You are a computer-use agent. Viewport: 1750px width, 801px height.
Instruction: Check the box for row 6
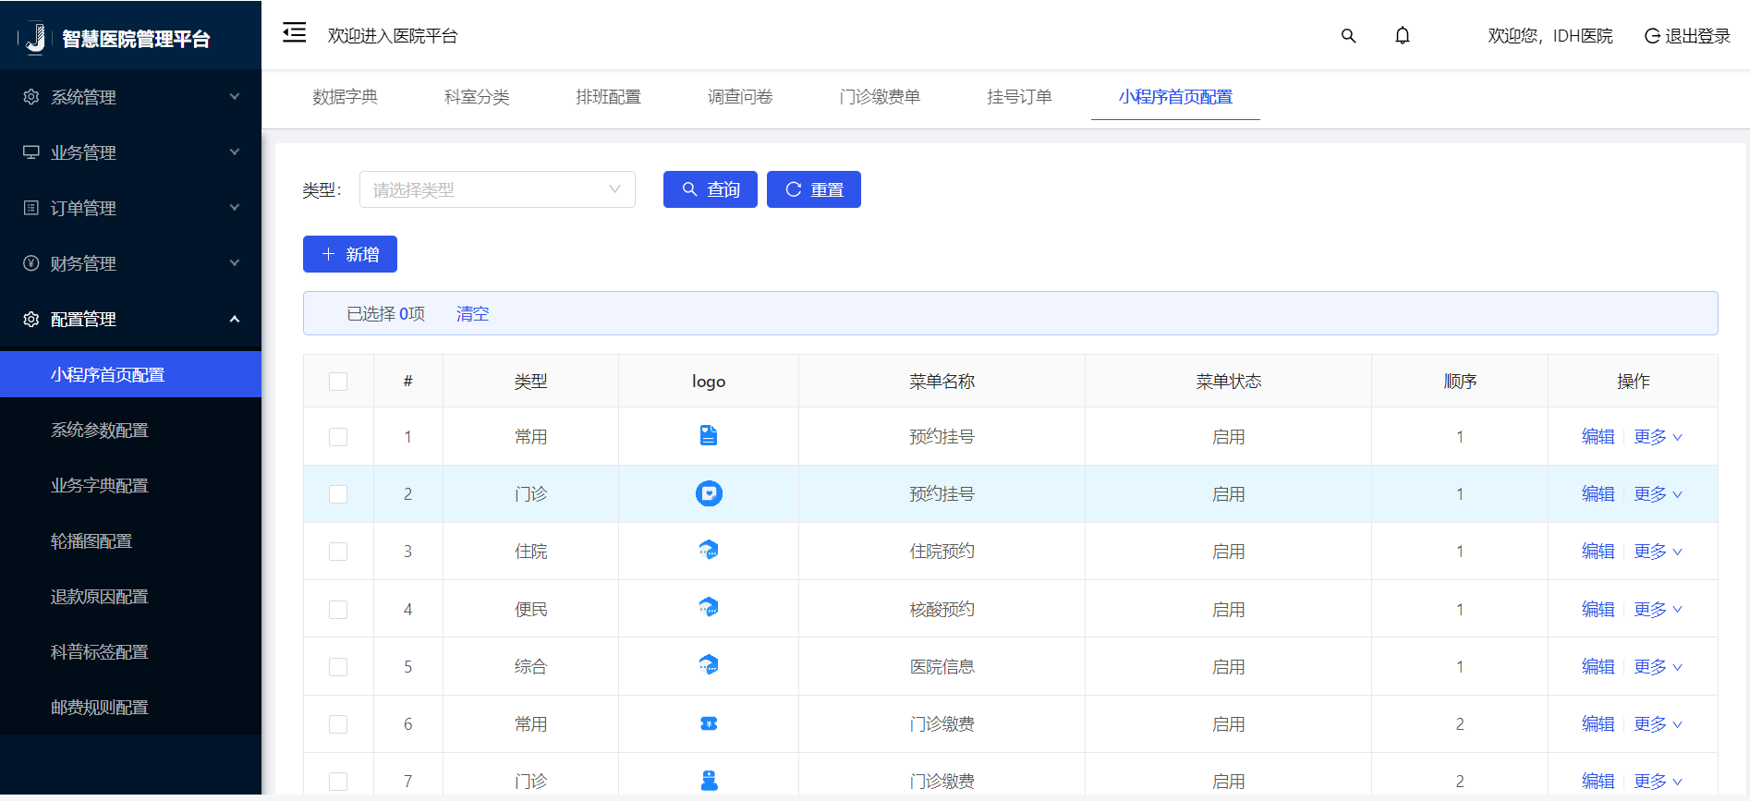[338, 724]
